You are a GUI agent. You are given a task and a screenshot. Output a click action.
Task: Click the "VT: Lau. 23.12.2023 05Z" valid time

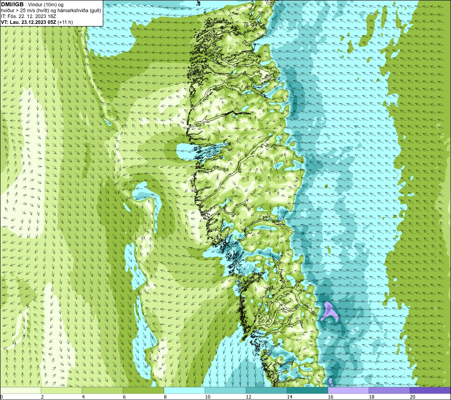(x=29, y=22)
